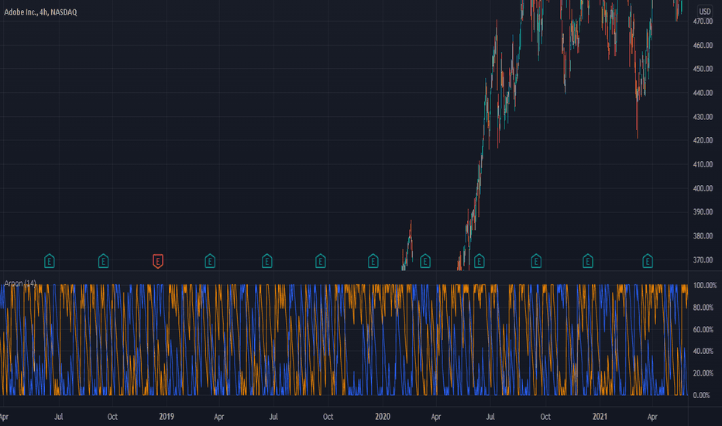Click the 410.00 price label
Viewport: 722px width, 426px height.
(703, 164)
